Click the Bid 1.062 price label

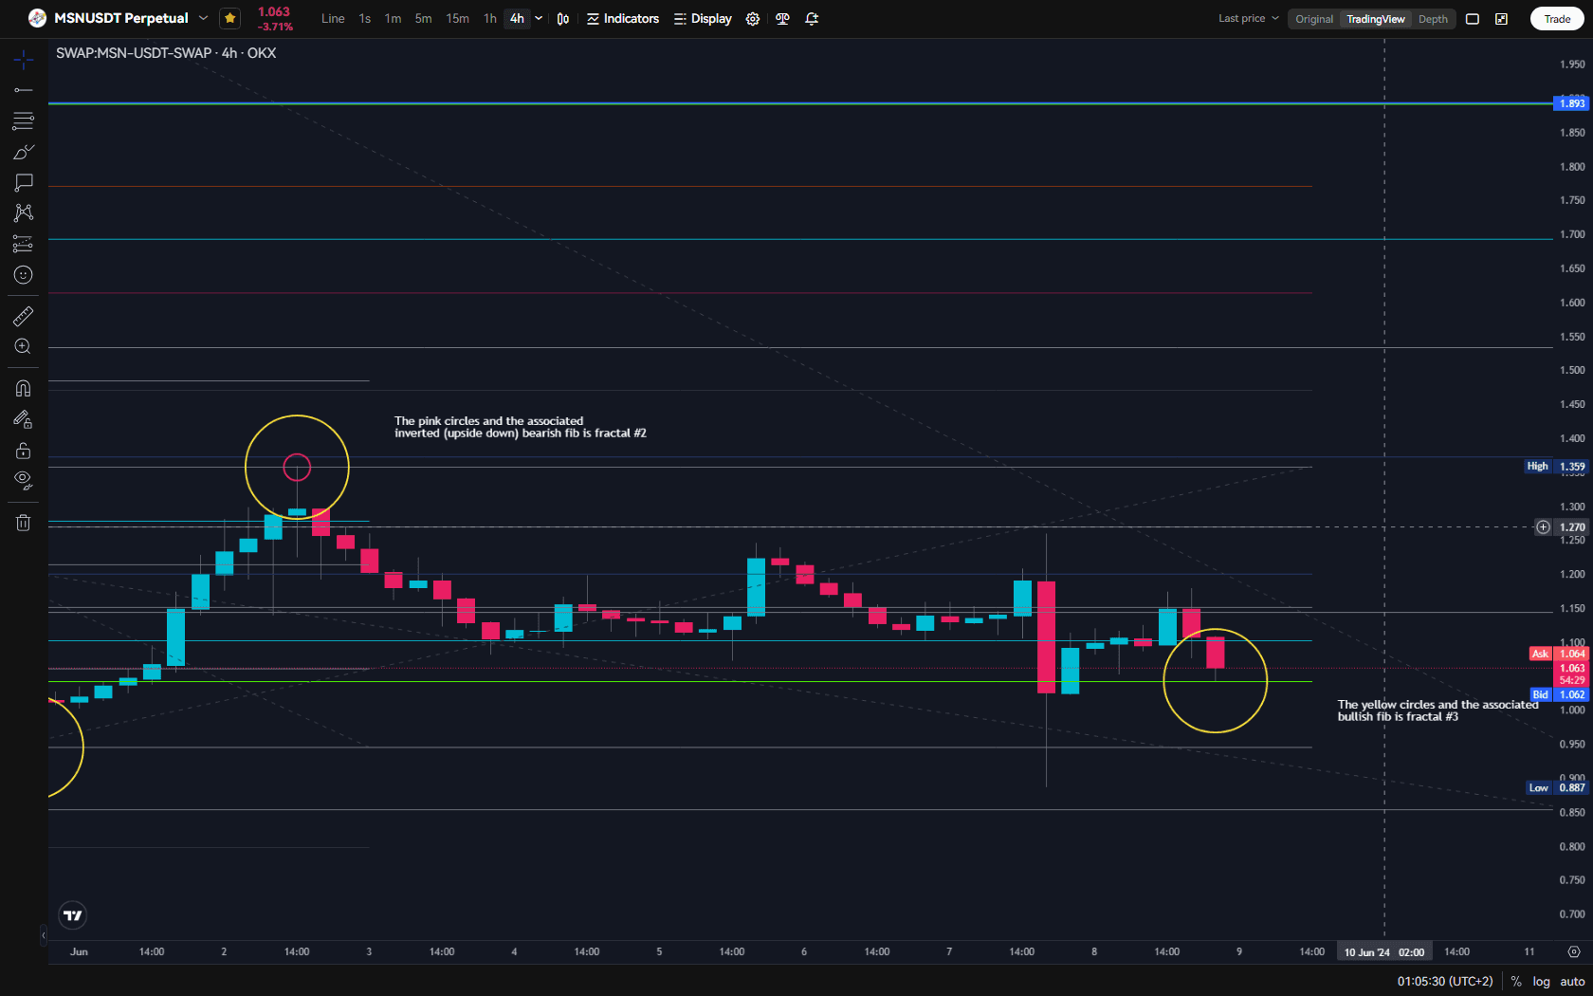click(x=1558, y=694)
